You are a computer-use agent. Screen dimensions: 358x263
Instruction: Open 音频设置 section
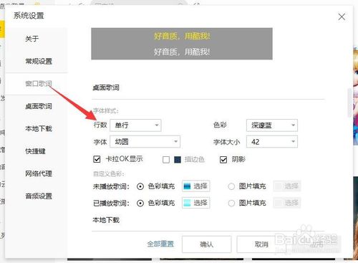[39, 196]
